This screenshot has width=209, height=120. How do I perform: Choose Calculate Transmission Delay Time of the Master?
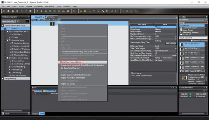coord(83,51)
